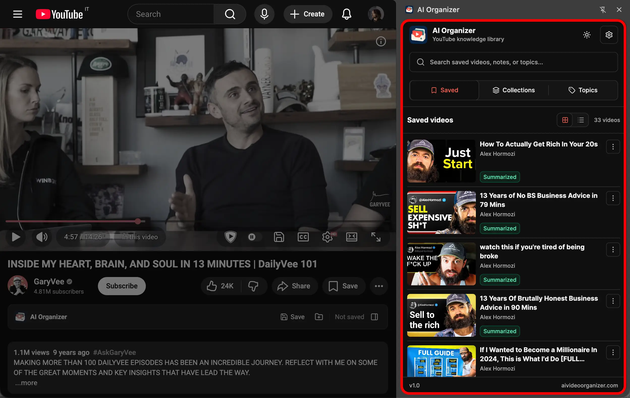Open the Create menu
This screenshot has height=398, width=630.
308,14
